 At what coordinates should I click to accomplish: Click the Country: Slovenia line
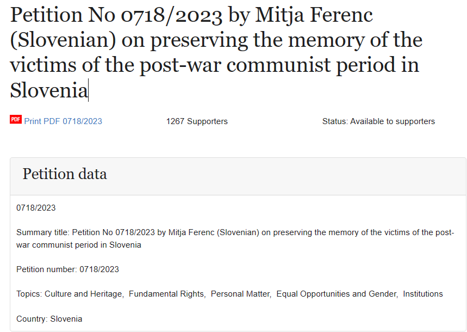pos(49,319)
